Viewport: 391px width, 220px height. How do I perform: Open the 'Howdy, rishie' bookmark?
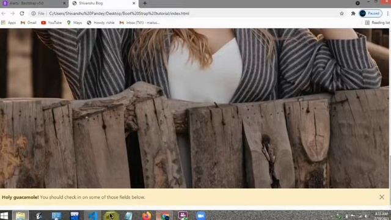tap(101, 23)
